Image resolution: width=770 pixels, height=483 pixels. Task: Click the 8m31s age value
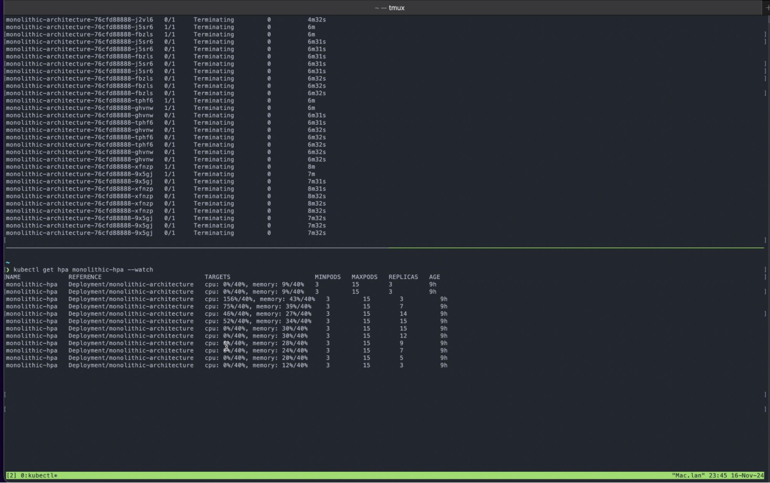click(317, 189)
